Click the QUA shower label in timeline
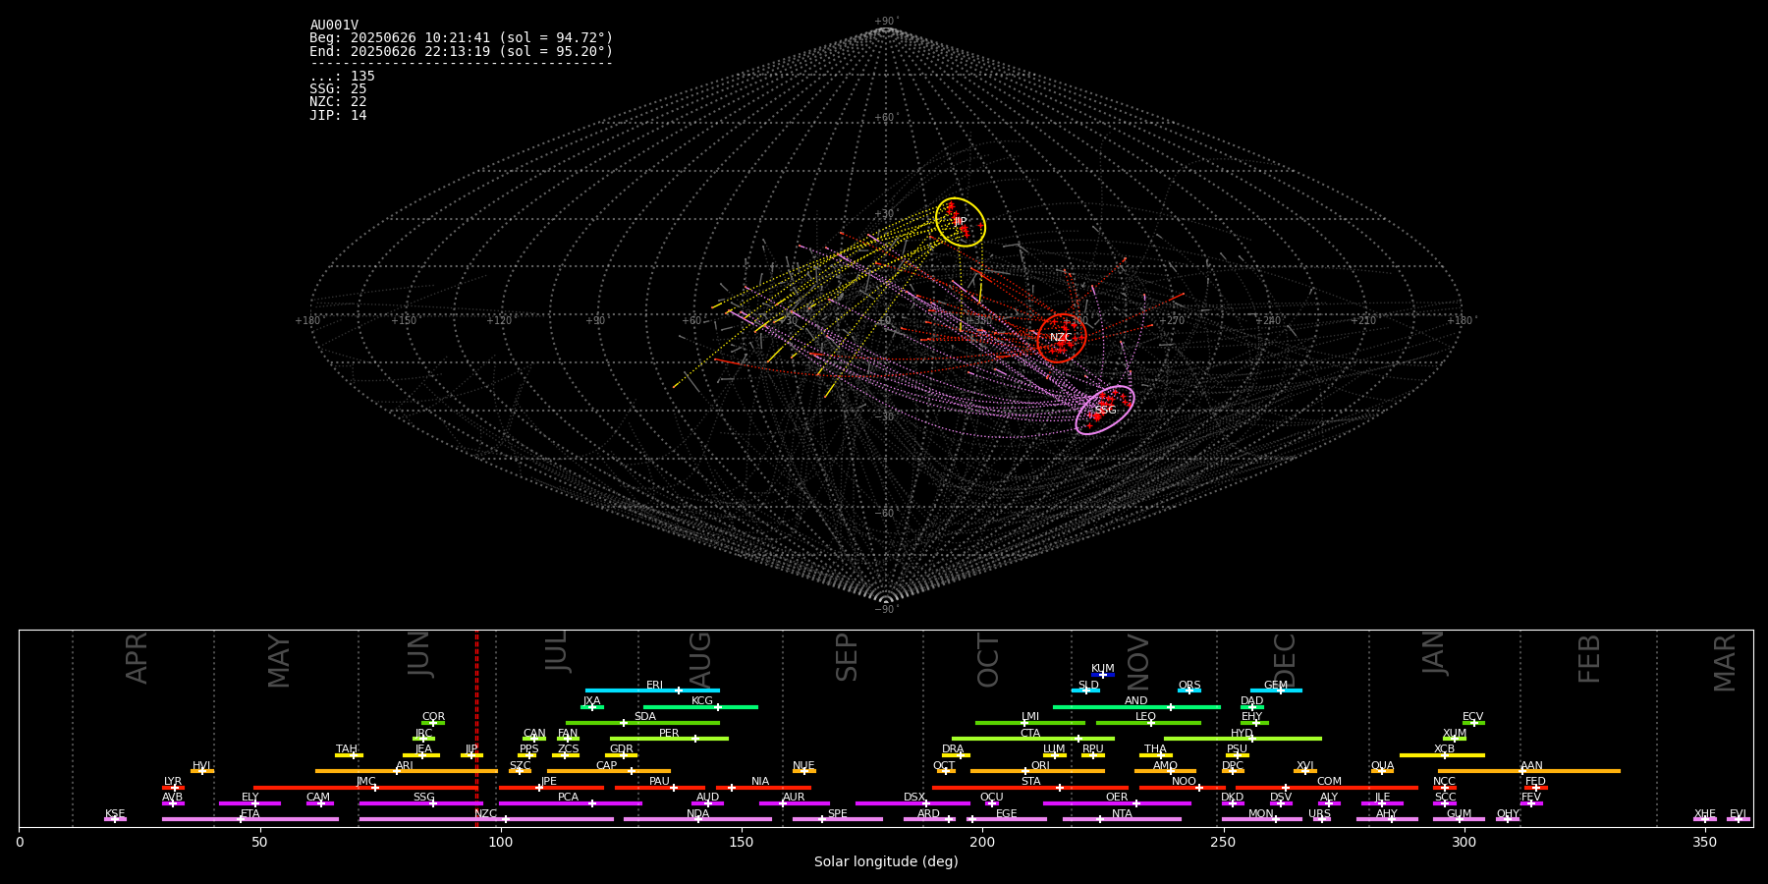This screenshot has width=1768, height=884. (x=1383, y=766)
